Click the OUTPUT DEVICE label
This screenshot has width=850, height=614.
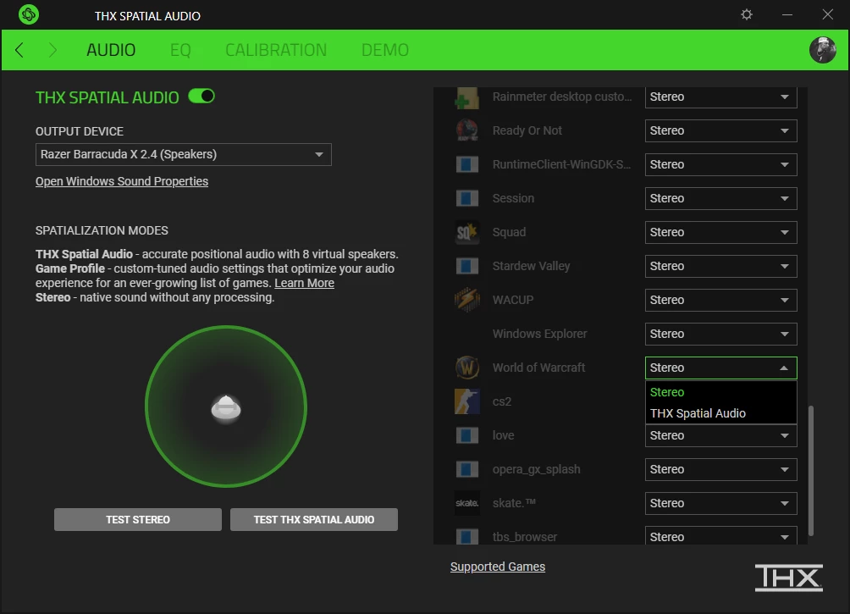80,131
